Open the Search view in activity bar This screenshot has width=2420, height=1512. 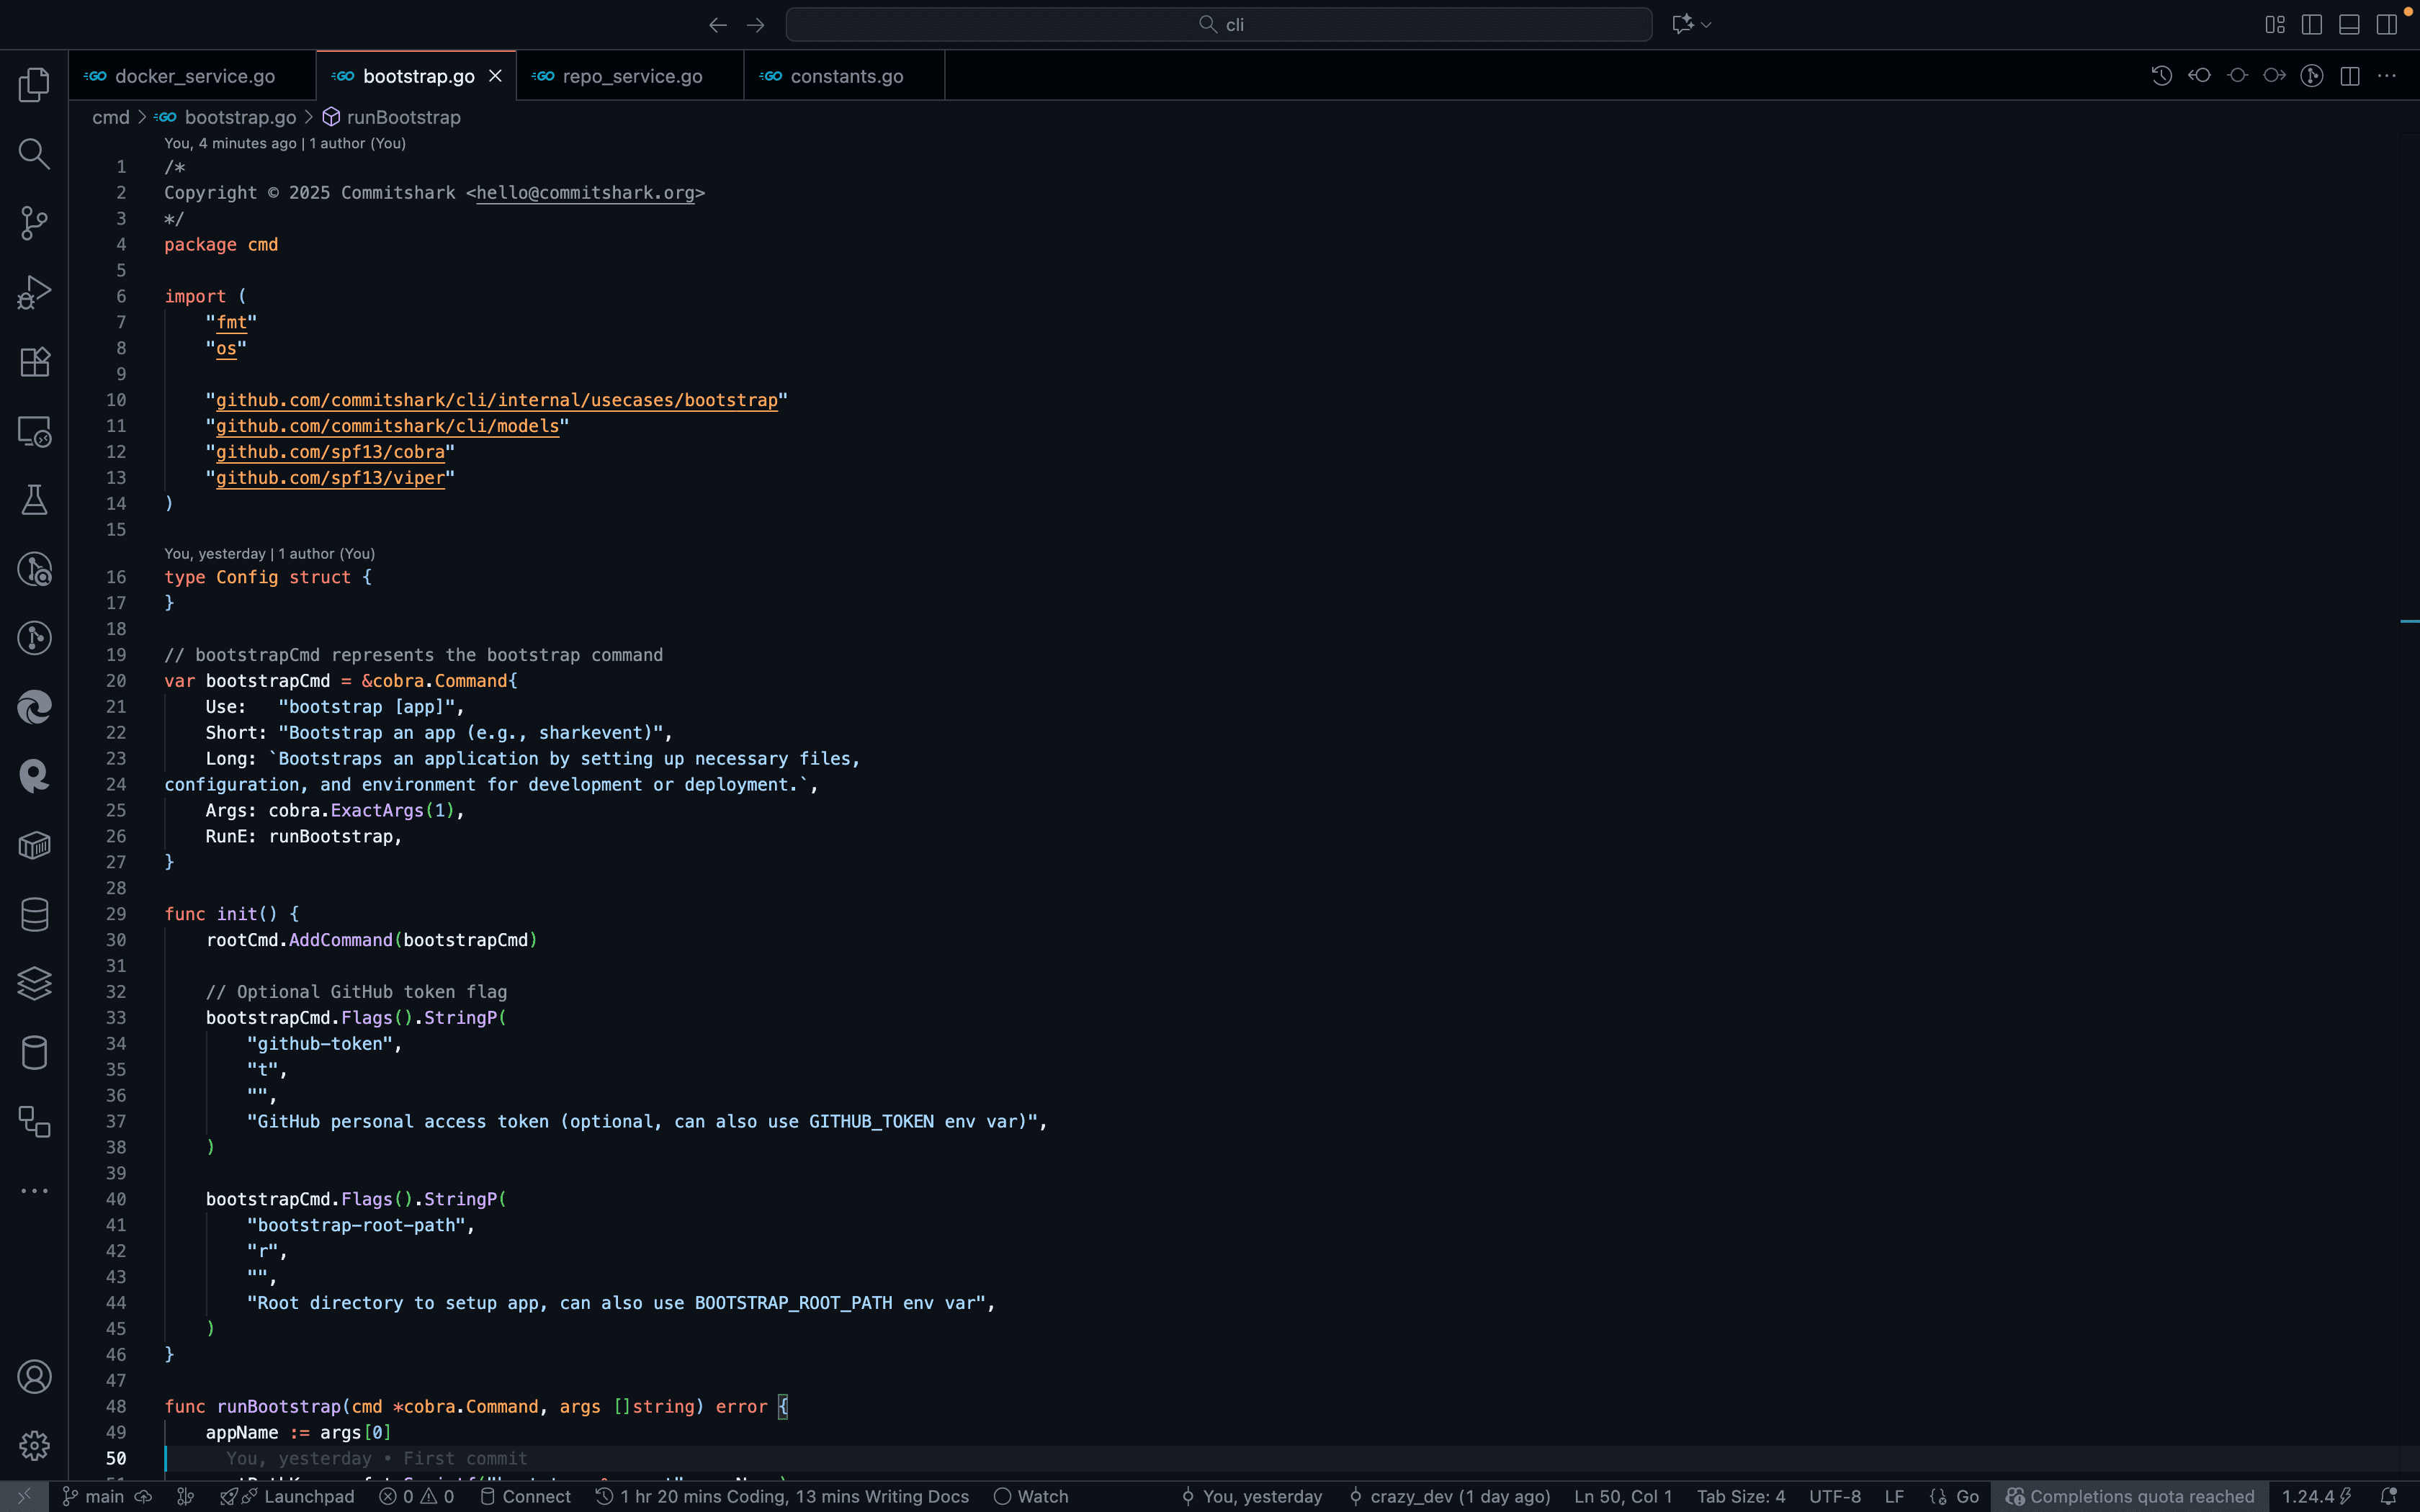pyautogui.click(x=34, y=154)
